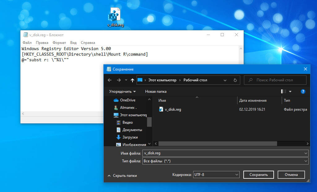Screen dimensions: 317x192
Task: Open the dialog help question mark
Action: click(303, 92)
